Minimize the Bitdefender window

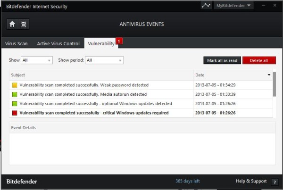point(264,5)
